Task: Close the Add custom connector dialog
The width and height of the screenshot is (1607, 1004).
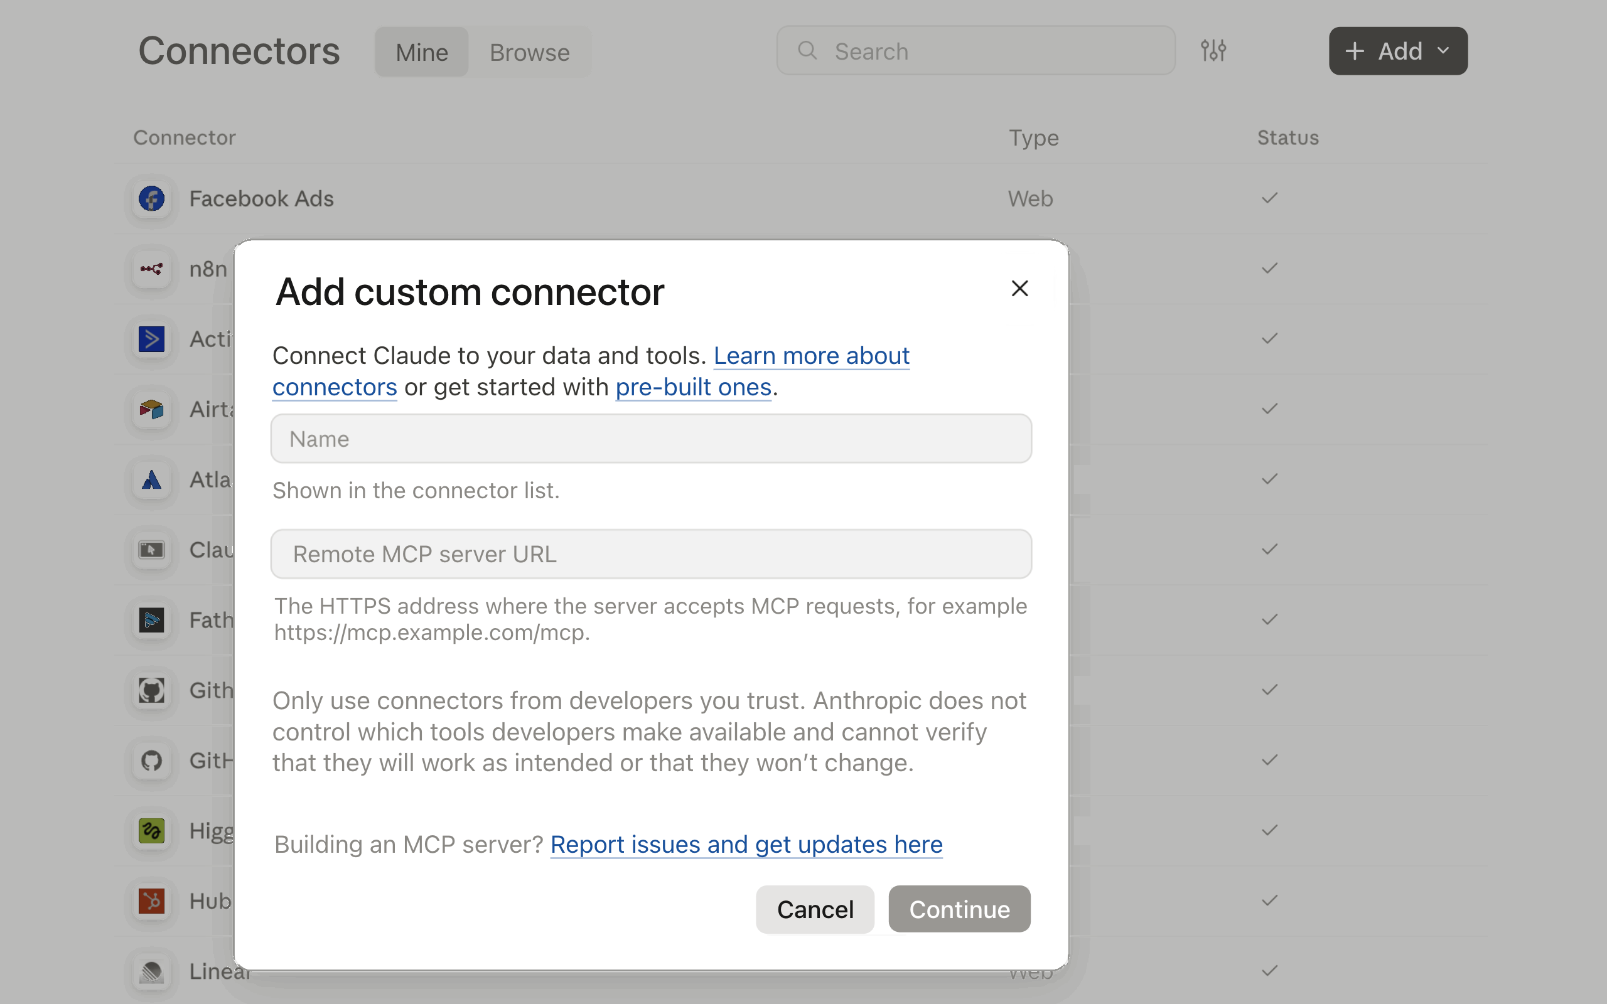Action: (x=1019, y=288)
